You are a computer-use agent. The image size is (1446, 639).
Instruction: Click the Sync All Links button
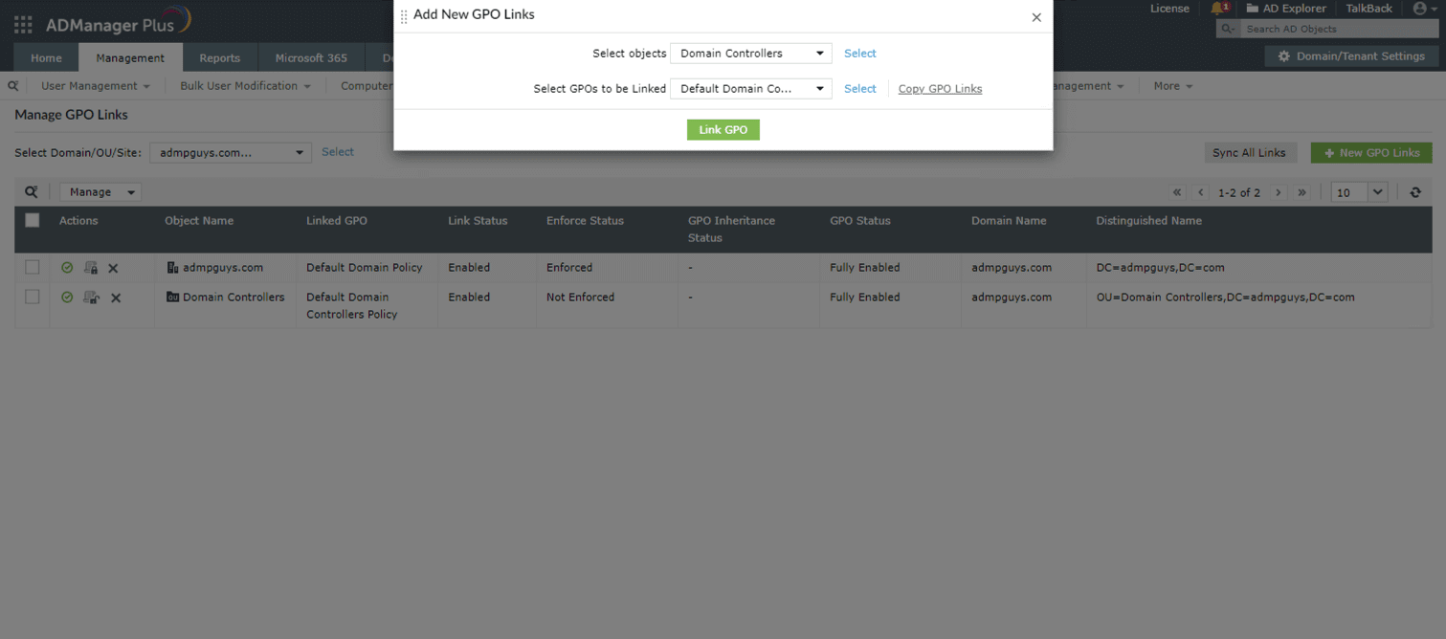point(1249,153)
